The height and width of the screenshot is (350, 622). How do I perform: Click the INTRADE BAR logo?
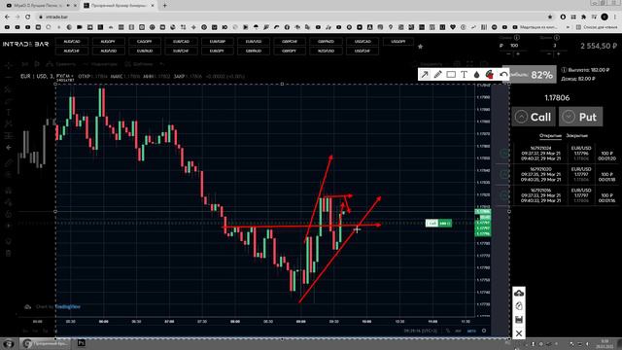tap(26, 44)
